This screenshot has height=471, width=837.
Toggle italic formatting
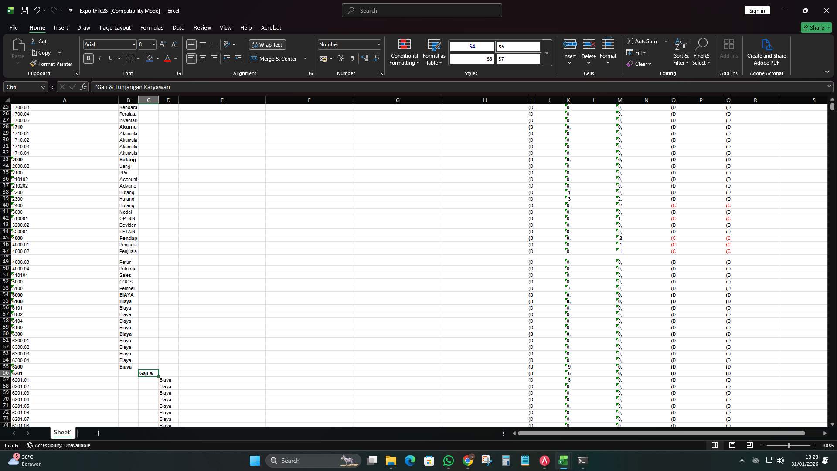99,58
